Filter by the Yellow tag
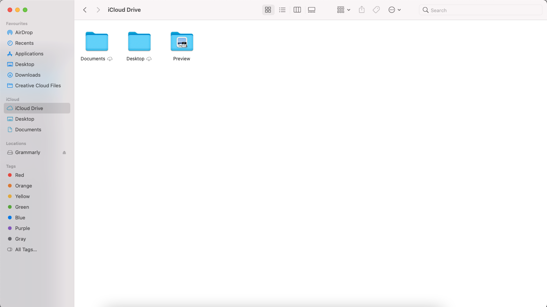547x307 pixels. (x=37, y=197)
